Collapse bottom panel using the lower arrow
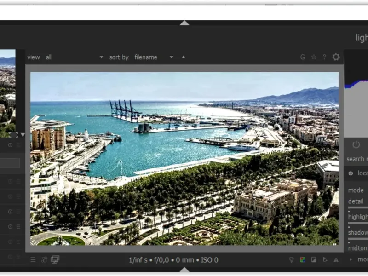 tap(184, 270)
